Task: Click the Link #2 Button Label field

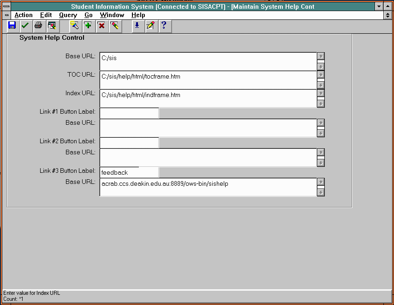Action: (129, 143)
